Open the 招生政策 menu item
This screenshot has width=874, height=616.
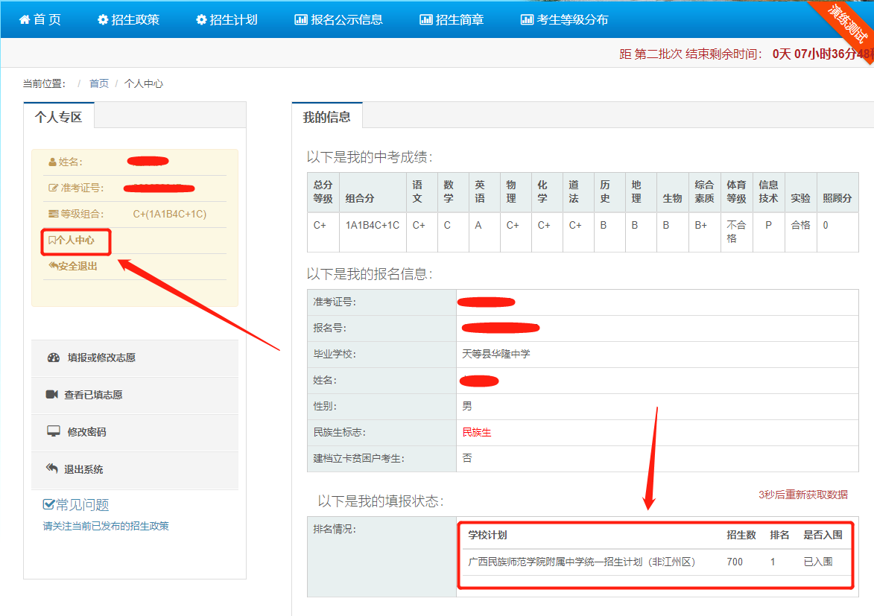pos(135,20)
